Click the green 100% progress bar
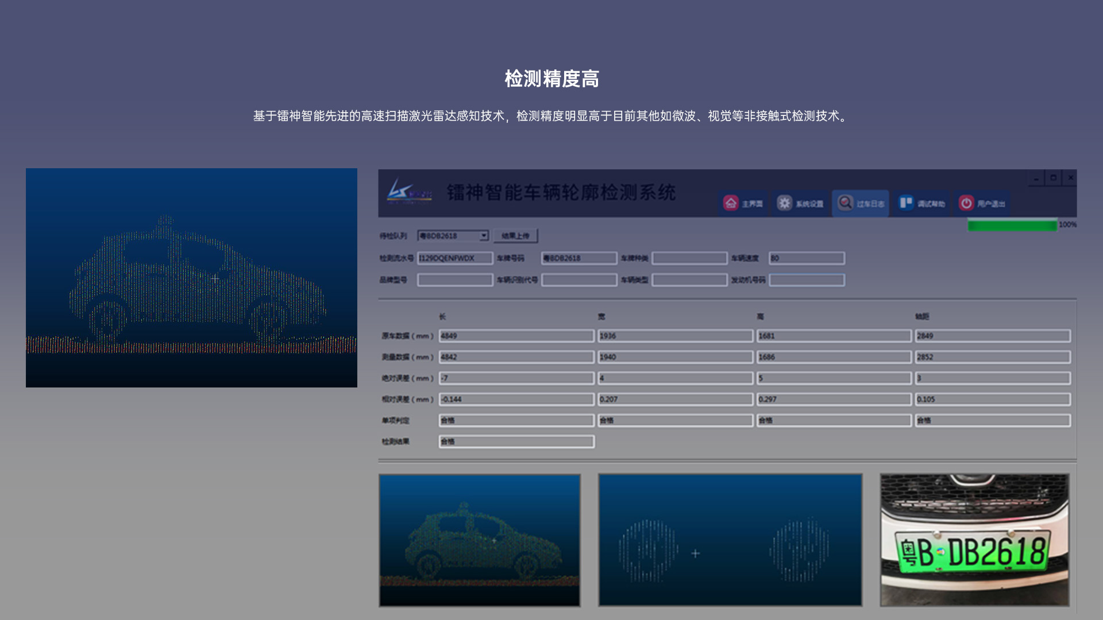The image size is (1103, 620). click(1012, 225)
